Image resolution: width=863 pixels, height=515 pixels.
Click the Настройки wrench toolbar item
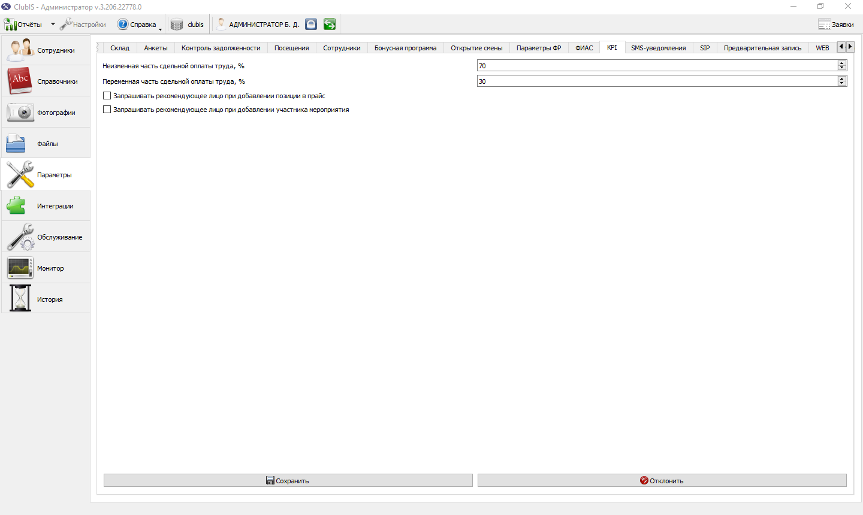83,25
